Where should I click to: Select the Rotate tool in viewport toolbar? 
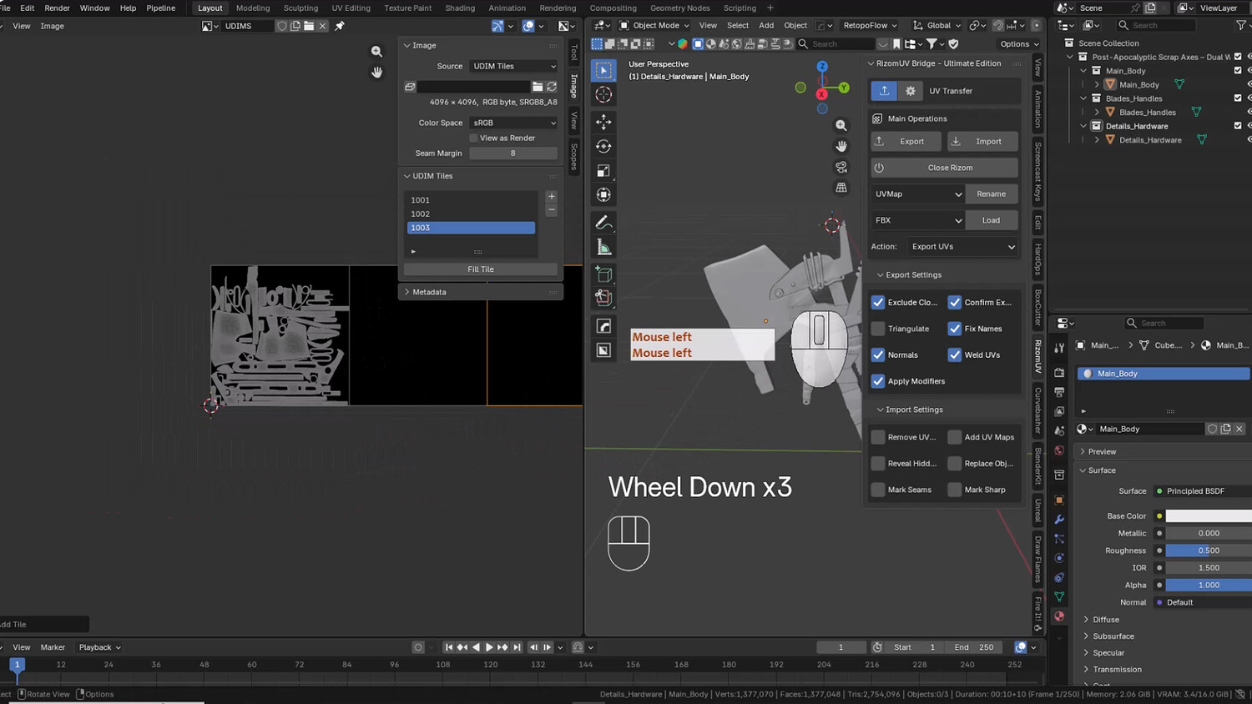pyautogui.click(x=603, y=146)
